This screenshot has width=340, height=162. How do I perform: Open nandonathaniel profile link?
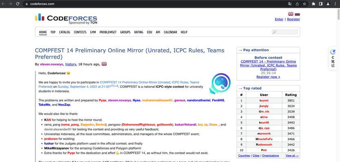pos(199,100)
